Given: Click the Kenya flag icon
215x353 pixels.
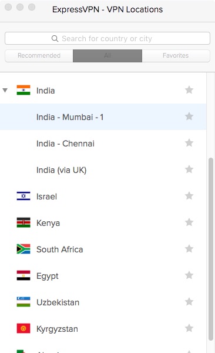Looking at the screenshot, I should tap(23, 222).
